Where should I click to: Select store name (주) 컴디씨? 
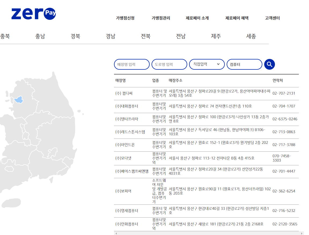[124, 93]
